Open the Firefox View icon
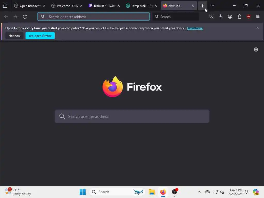This screenshot has height=198, width=264. (5, 6)
